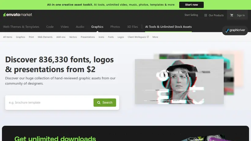
Task: Click the green Search button
Action: (105, 102)
